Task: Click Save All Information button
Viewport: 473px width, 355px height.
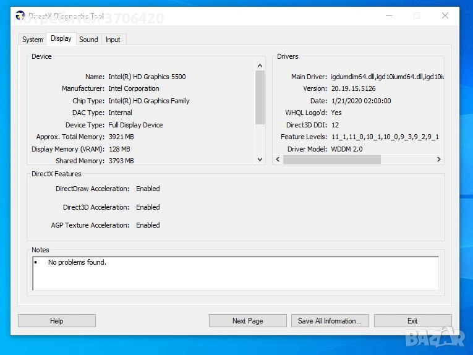Action: click(x=330, y=321)
